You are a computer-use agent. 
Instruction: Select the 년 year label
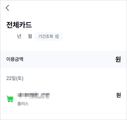click(x=19, y=36)
